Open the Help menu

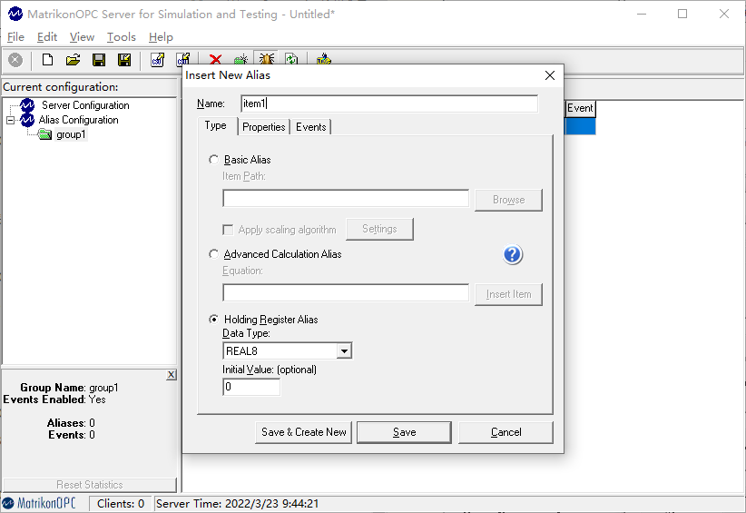click(161, 37)
